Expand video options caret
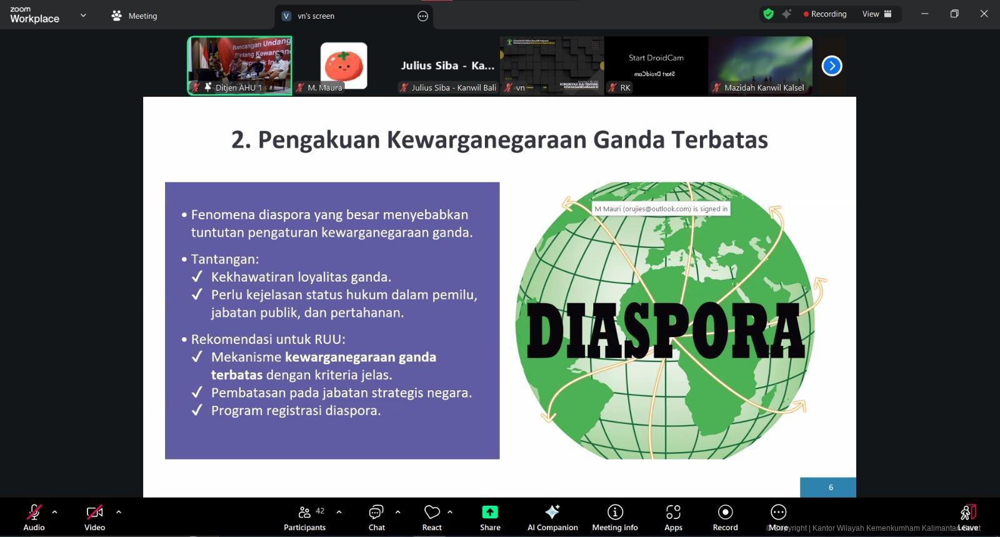 119,512
